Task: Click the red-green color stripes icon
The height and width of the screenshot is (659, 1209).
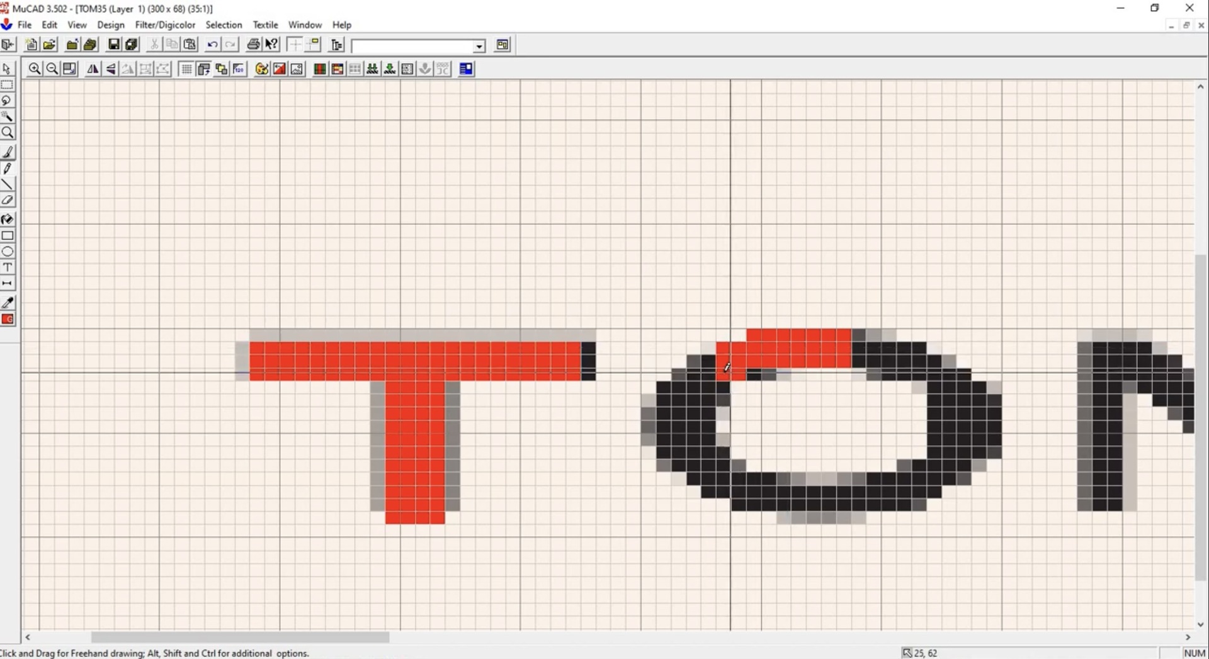Action: (320, 69)
